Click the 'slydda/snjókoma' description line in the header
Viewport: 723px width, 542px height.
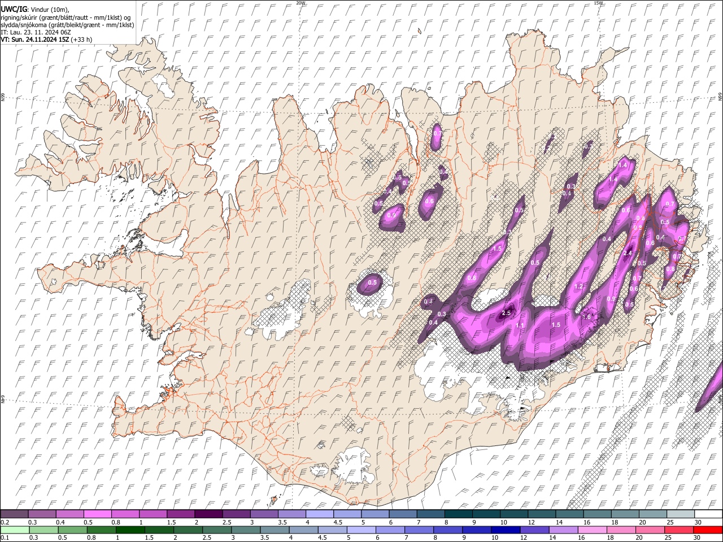67,25
